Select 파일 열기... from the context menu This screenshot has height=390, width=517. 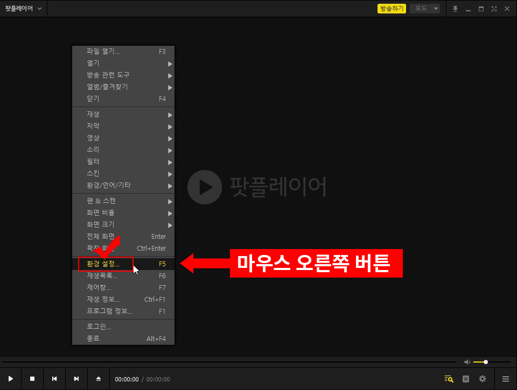pos(123,52)
